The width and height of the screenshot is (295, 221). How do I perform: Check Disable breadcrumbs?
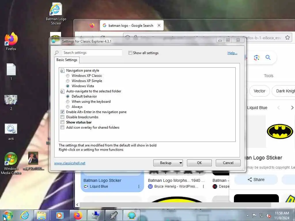pyautogui.click(x=62, y=117)
